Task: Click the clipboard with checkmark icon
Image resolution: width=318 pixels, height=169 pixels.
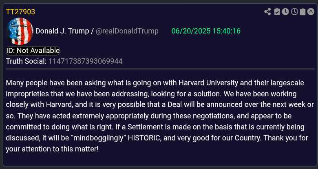Action: pos(277,11)
